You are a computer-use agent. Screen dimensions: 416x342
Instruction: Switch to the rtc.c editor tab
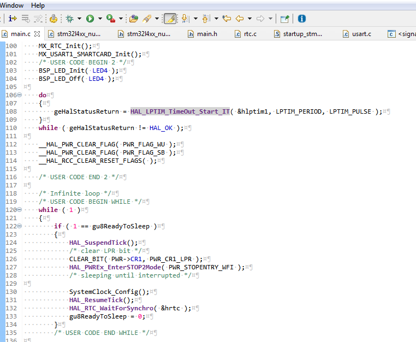pos(246,34)
